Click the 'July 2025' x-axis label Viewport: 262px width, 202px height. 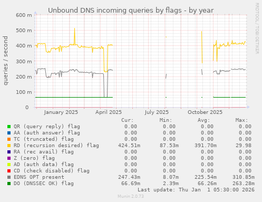(x=157, y=112)
